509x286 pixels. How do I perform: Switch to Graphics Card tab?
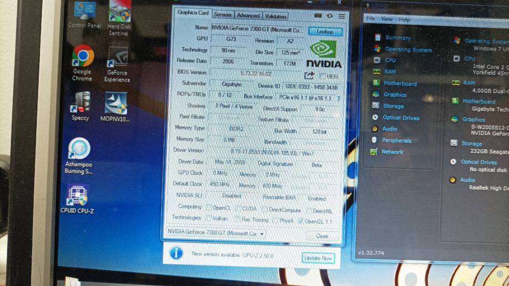pos(193,13)
